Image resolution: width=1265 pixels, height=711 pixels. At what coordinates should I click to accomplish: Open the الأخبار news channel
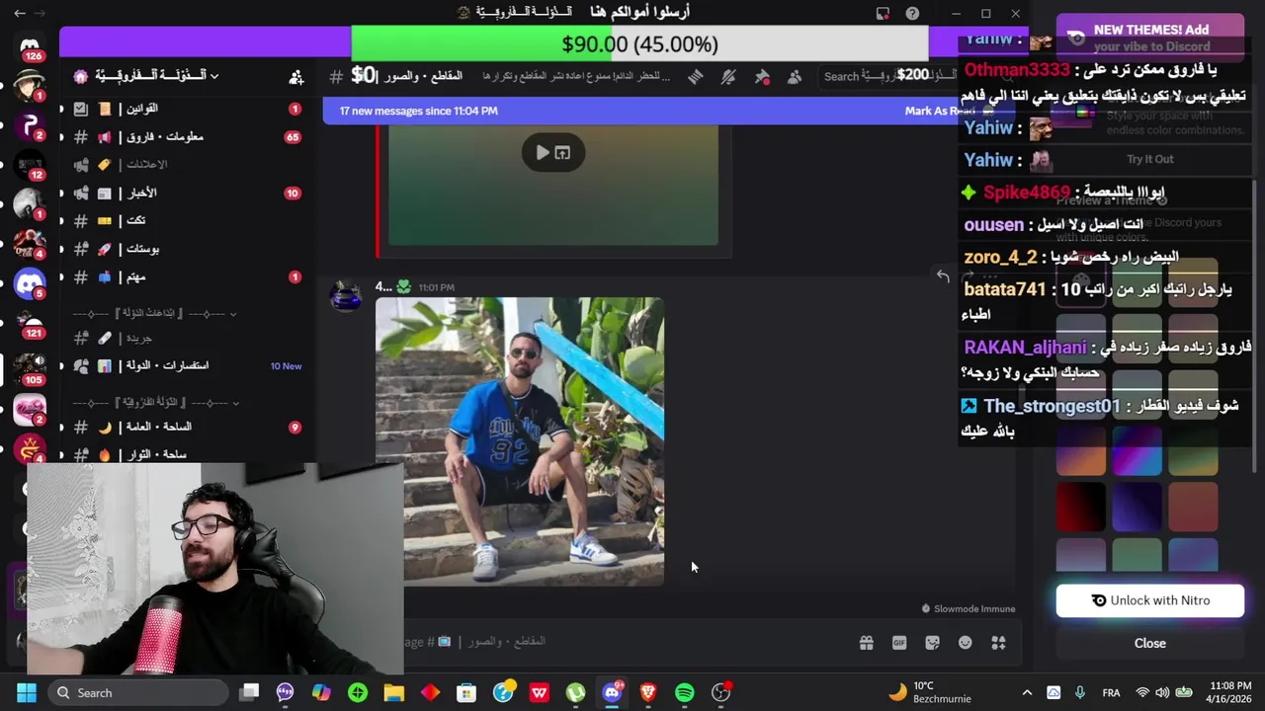click(188, 194)
